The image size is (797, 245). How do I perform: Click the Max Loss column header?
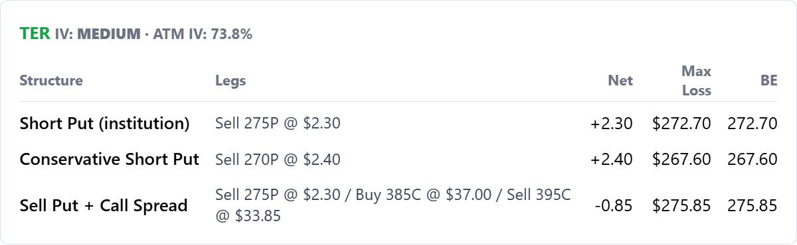coord(696,81)
